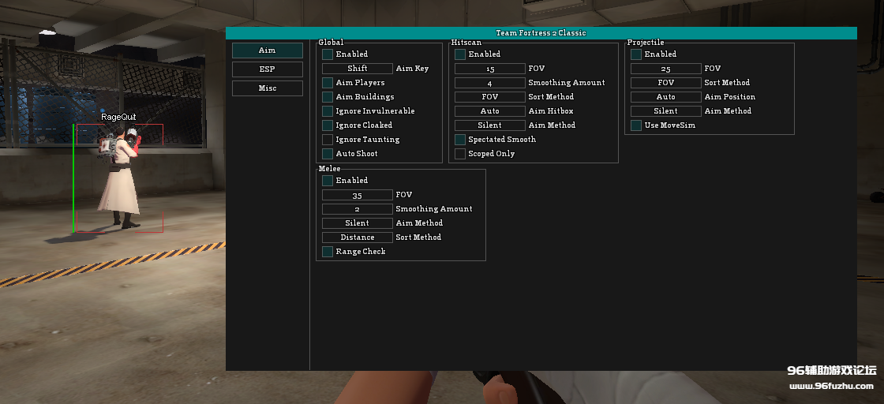Toggle the Melee Range Check checkbox
884x404 pixels.
coord(328,252)
